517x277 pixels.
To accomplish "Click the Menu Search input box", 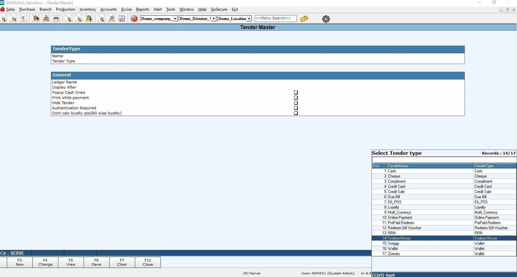I will (x=276, y=18).
